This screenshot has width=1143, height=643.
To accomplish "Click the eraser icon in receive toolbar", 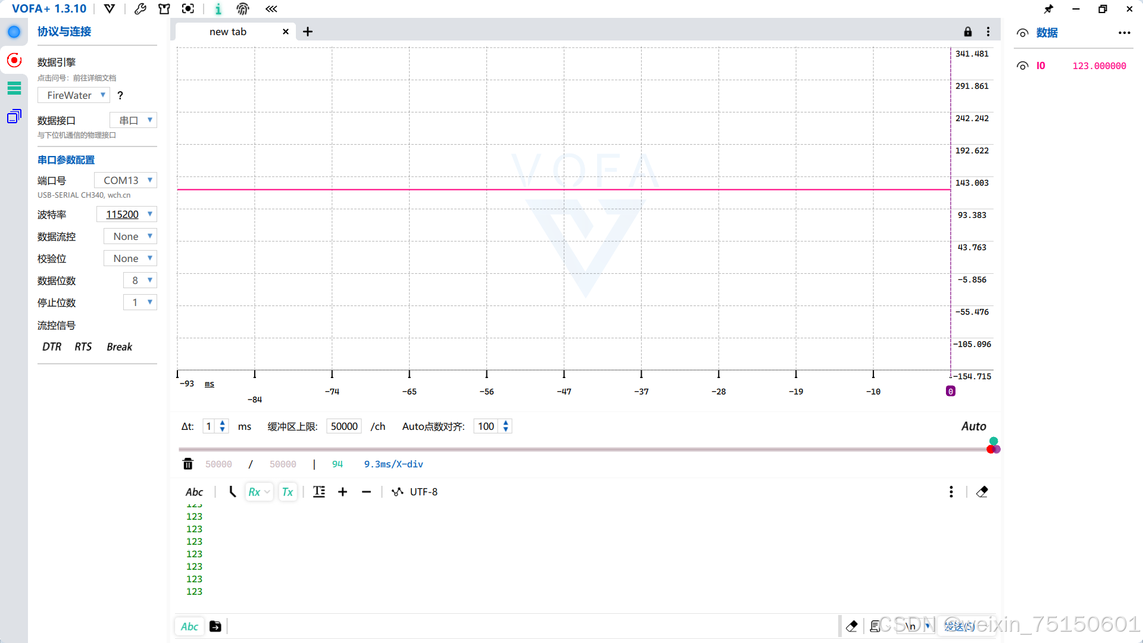I will (x=982, y=492).
